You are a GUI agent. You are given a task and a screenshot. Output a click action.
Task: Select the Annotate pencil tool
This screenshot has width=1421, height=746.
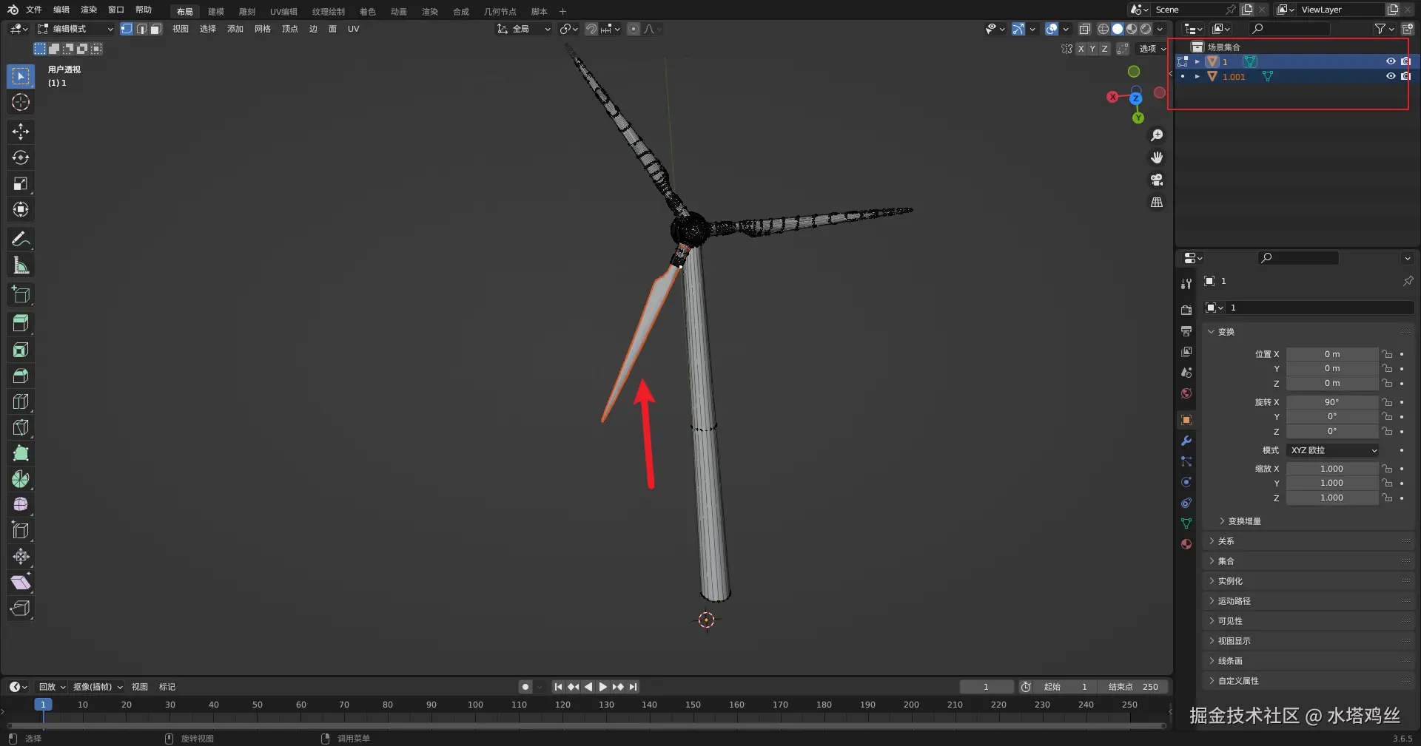point(21,239)
